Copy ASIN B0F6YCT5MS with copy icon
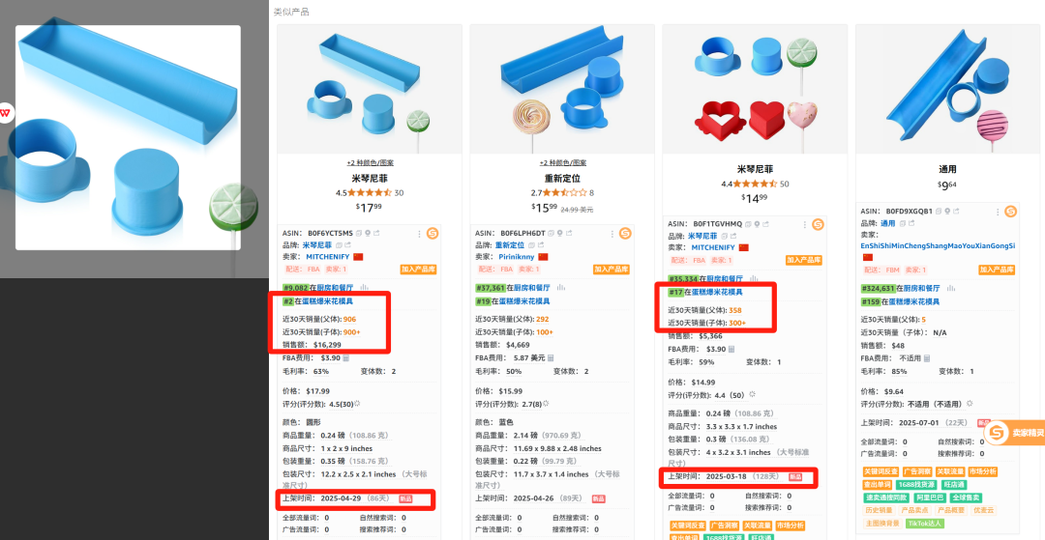 click(x=359, y=234)
